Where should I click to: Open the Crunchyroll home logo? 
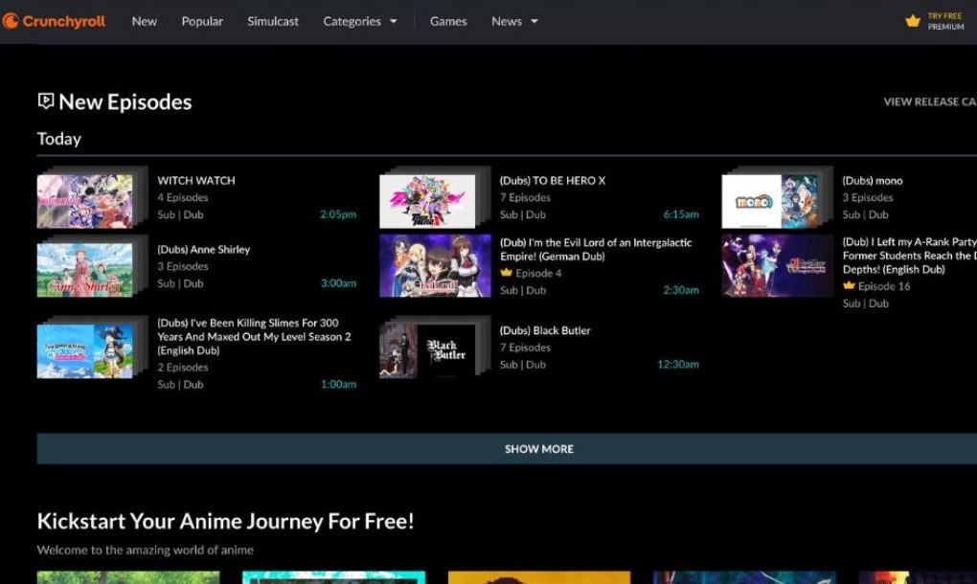click(x=55, y=21)
